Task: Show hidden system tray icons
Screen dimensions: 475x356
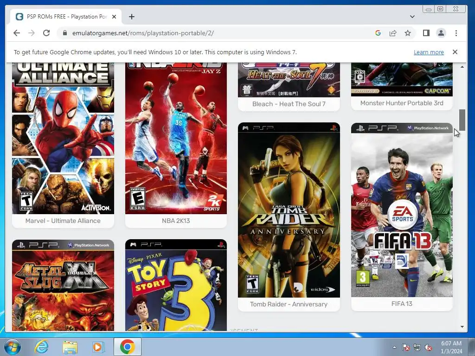Action: 394,347
